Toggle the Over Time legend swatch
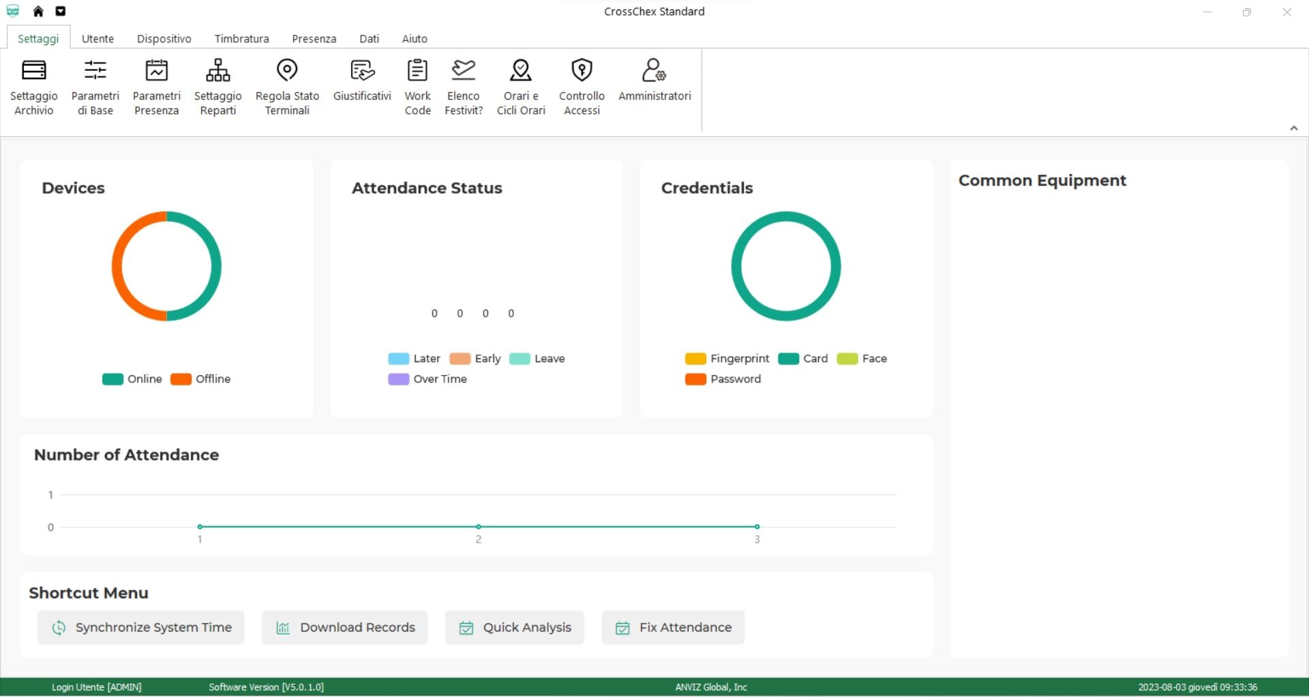 click(x=398, y=379)
